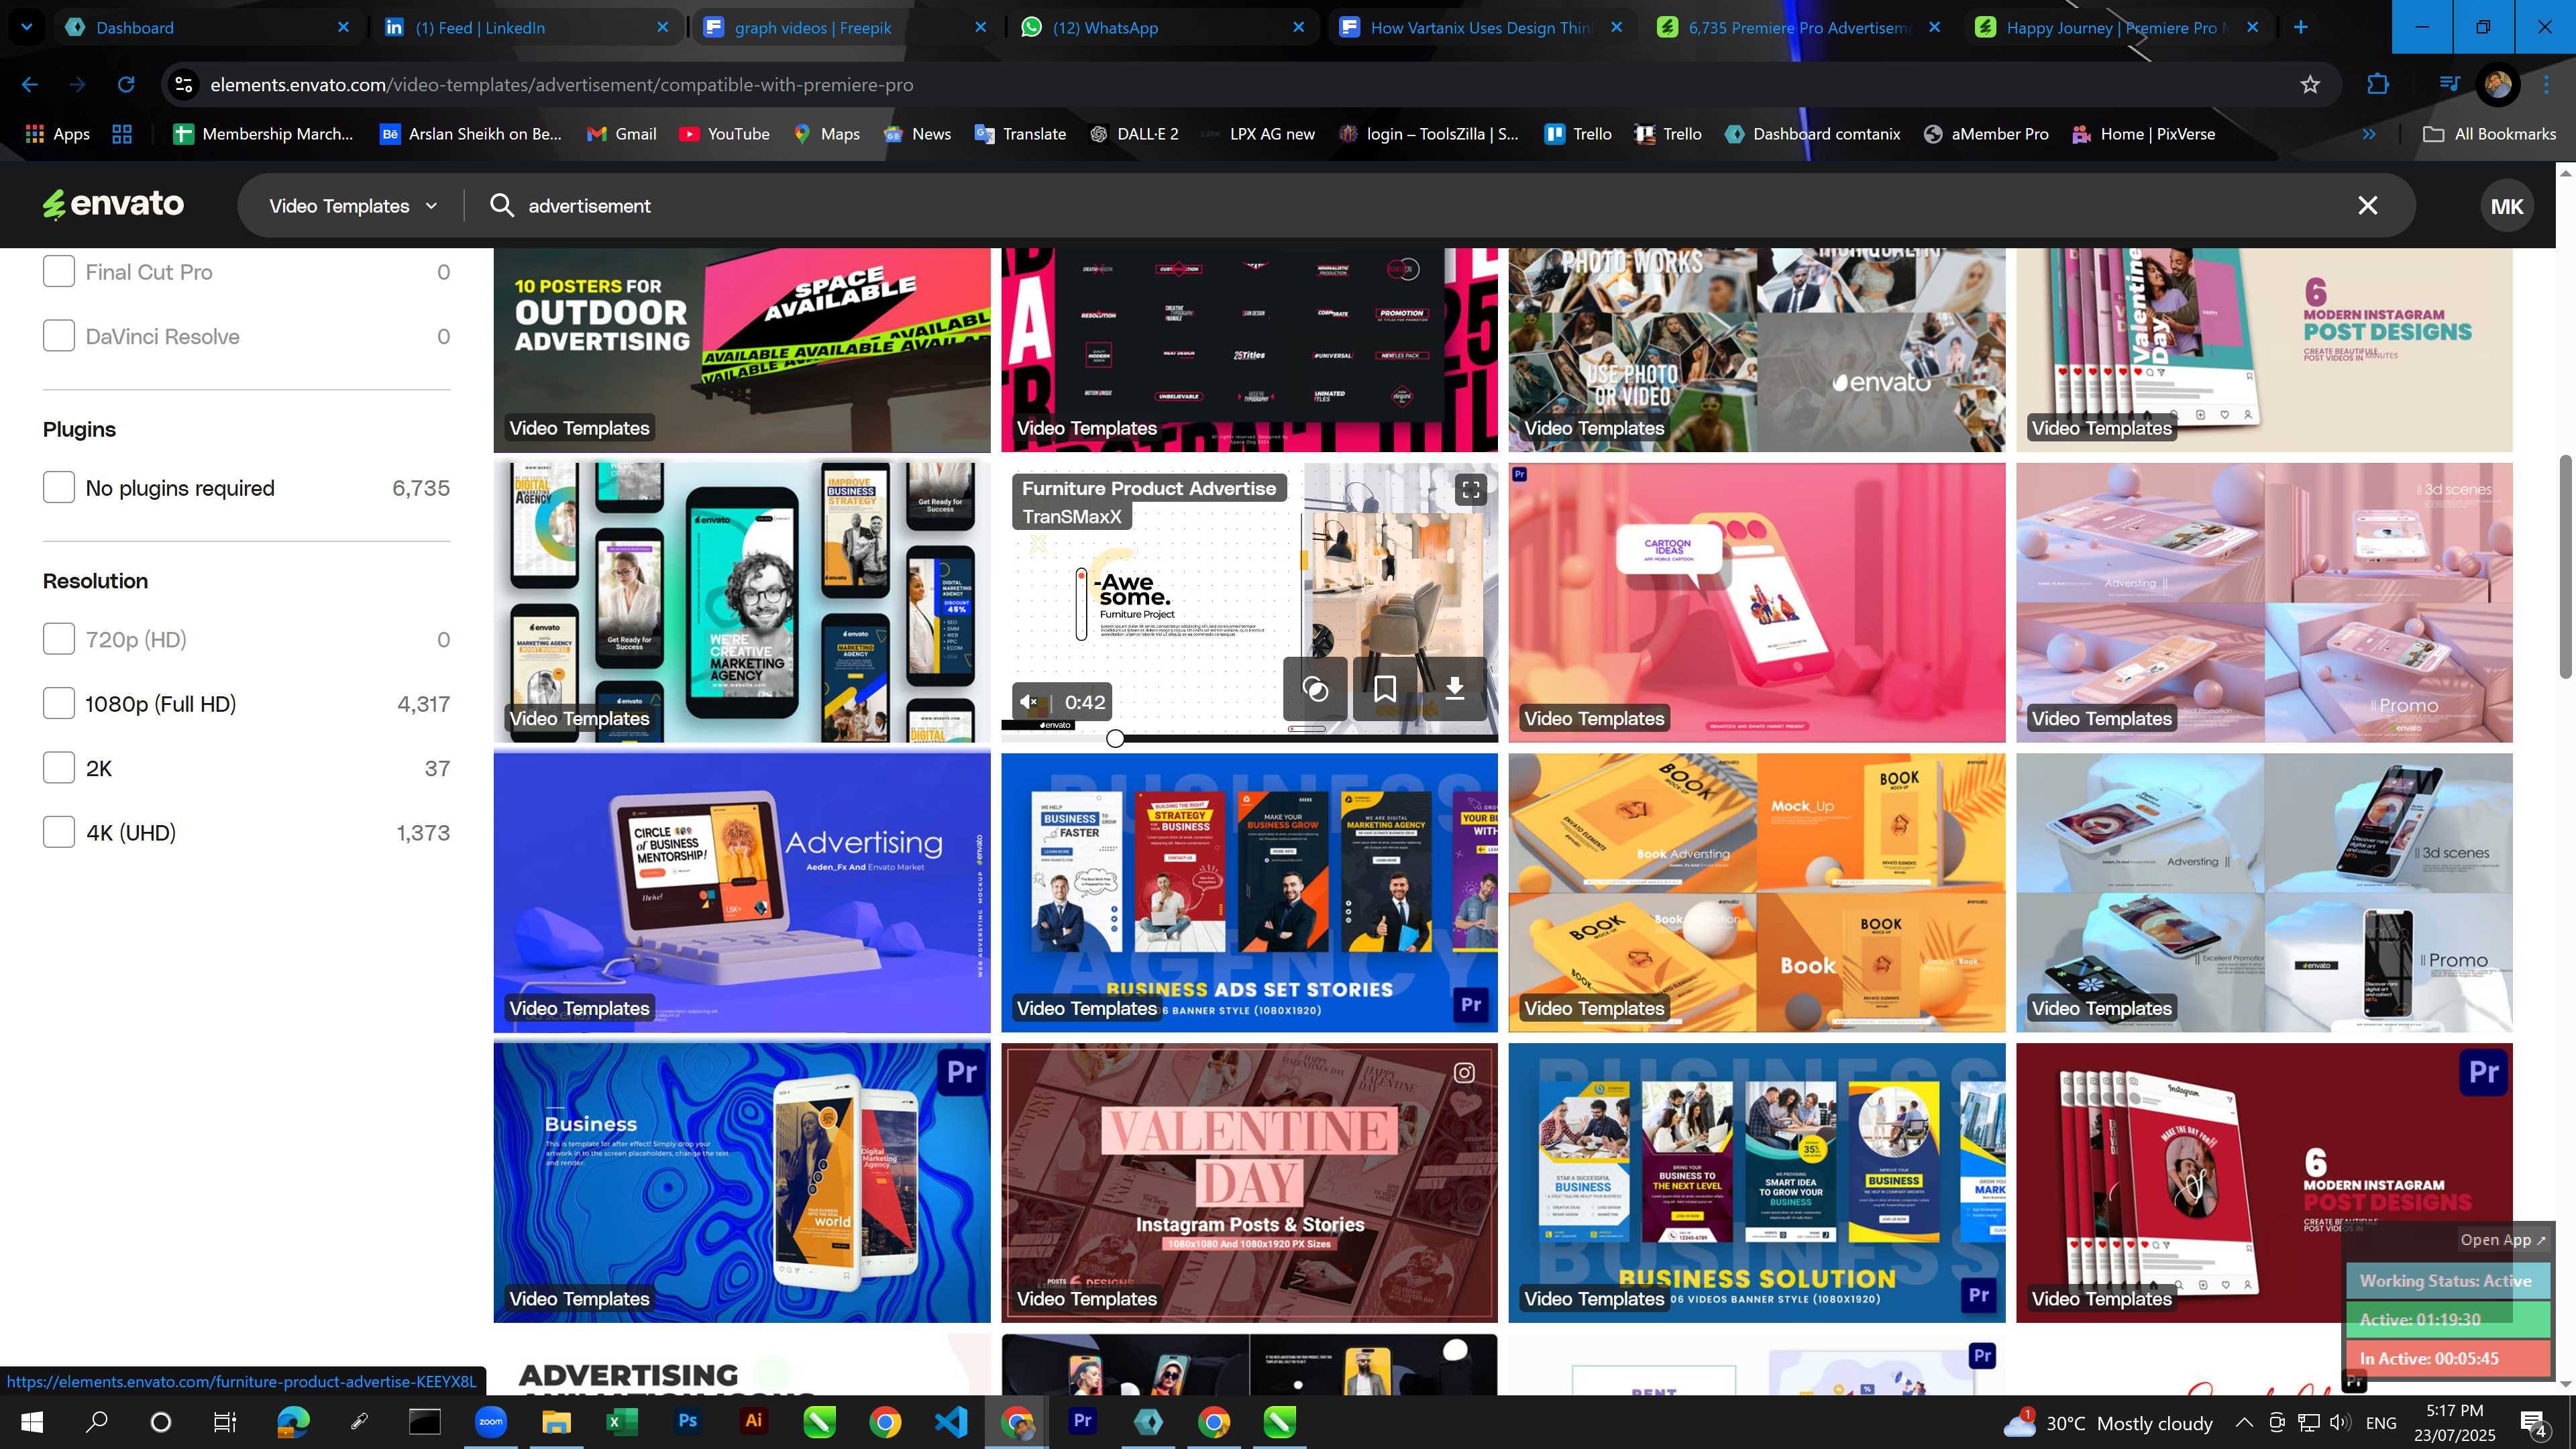This screenshot has height=1449, width=2576.
Task: Open the YouTube bookmark
Action: pos(725,134)
